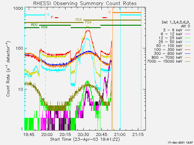Click the black 3 - 6 keV legend line
Viewport: 194px width, 145px height.
pos(188,30)
